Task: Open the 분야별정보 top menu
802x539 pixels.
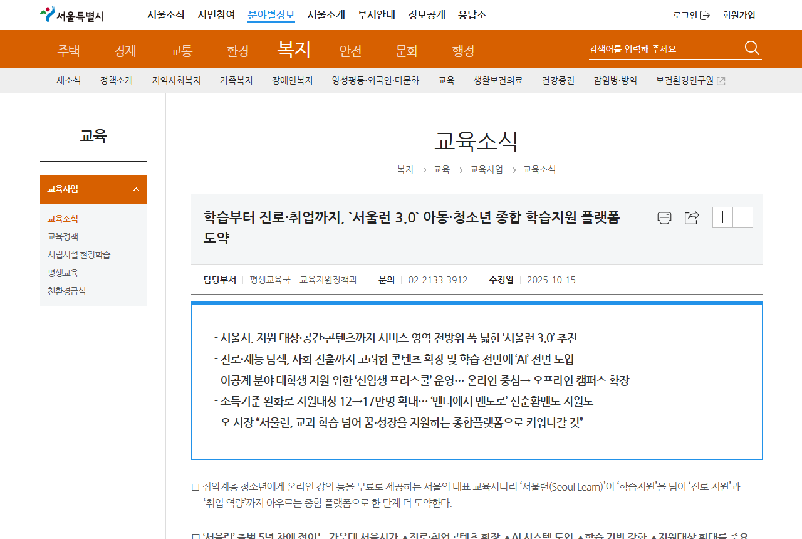Action: (x=271, y=15)
